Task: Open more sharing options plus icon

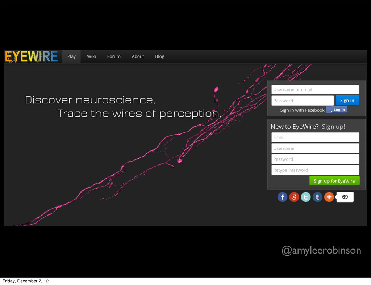Action: coord(329,197)
